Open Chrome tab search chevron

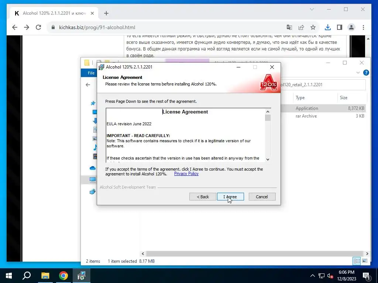[312, 9]
